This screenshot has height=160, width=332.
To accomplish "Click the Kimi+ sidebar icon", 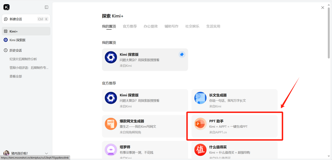I will [6, 31].
